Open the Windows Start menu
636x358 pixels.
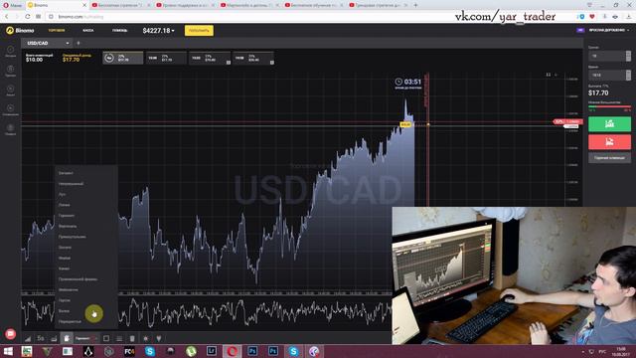tap(8, 351)
